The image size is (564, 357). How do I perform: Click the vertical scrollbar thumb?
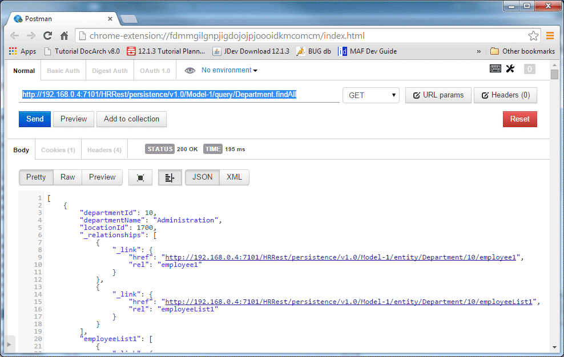point(554,74)
